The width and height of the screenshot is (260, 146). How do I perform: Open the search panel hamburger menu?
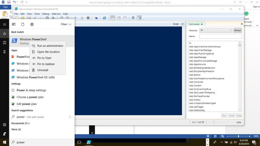(4, 24)
